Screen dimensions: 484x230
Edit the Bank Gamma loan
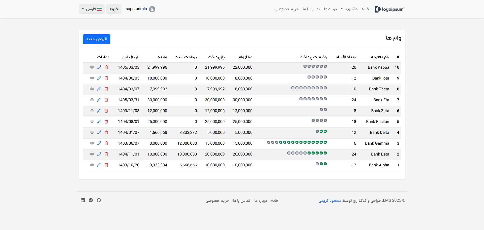coord(99,143)
